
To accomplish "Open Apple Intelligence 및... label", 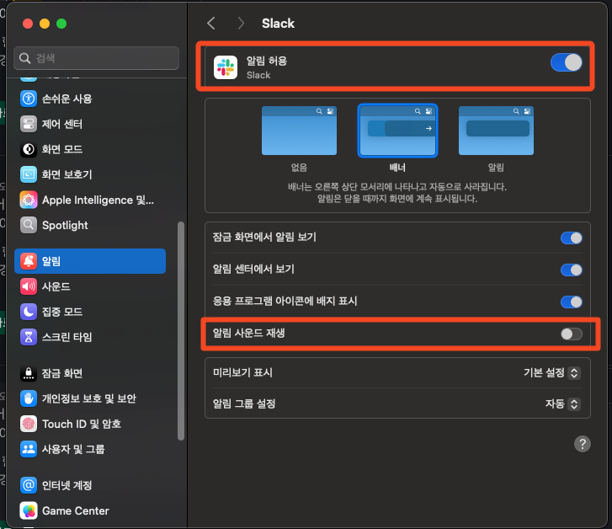I will pos(98,200).
